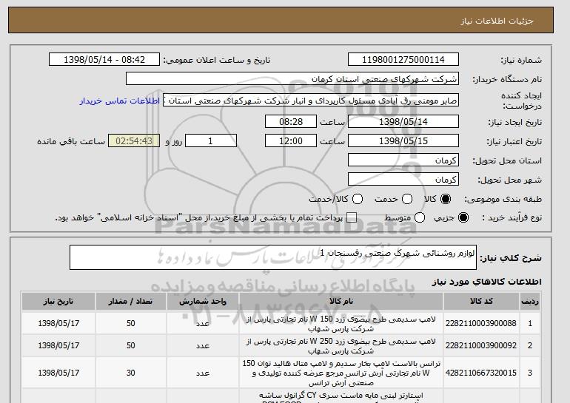Click the buyer organization name field
This screenshot has width=570, height=403.
point(292,79)
